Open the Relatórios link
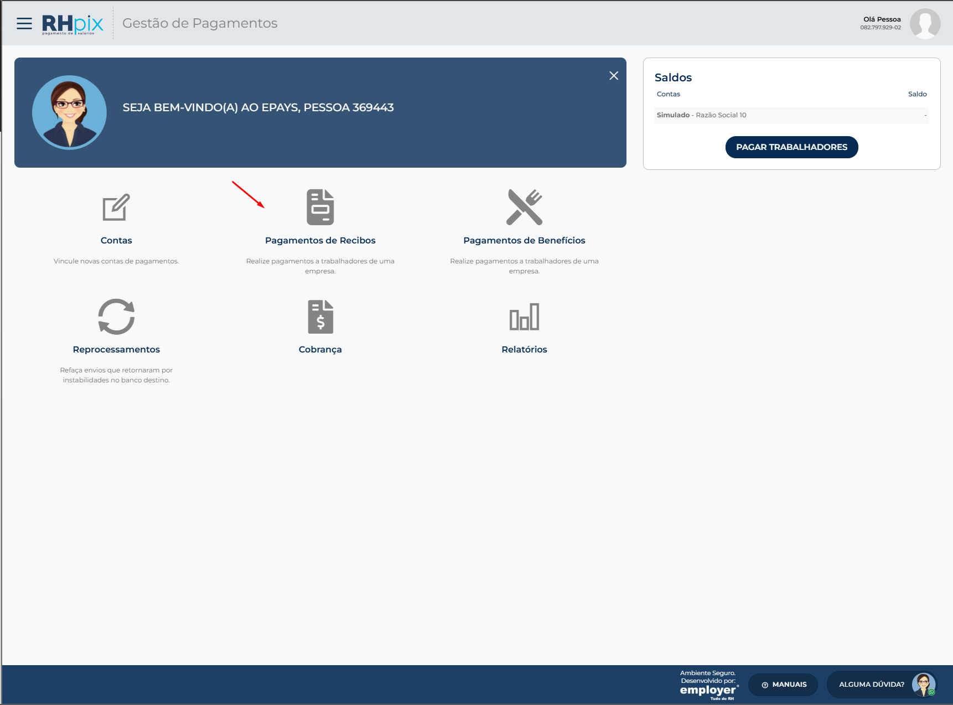Image resolution: width=953 pixels, height=705 pixels. click(x=524, y=349)
